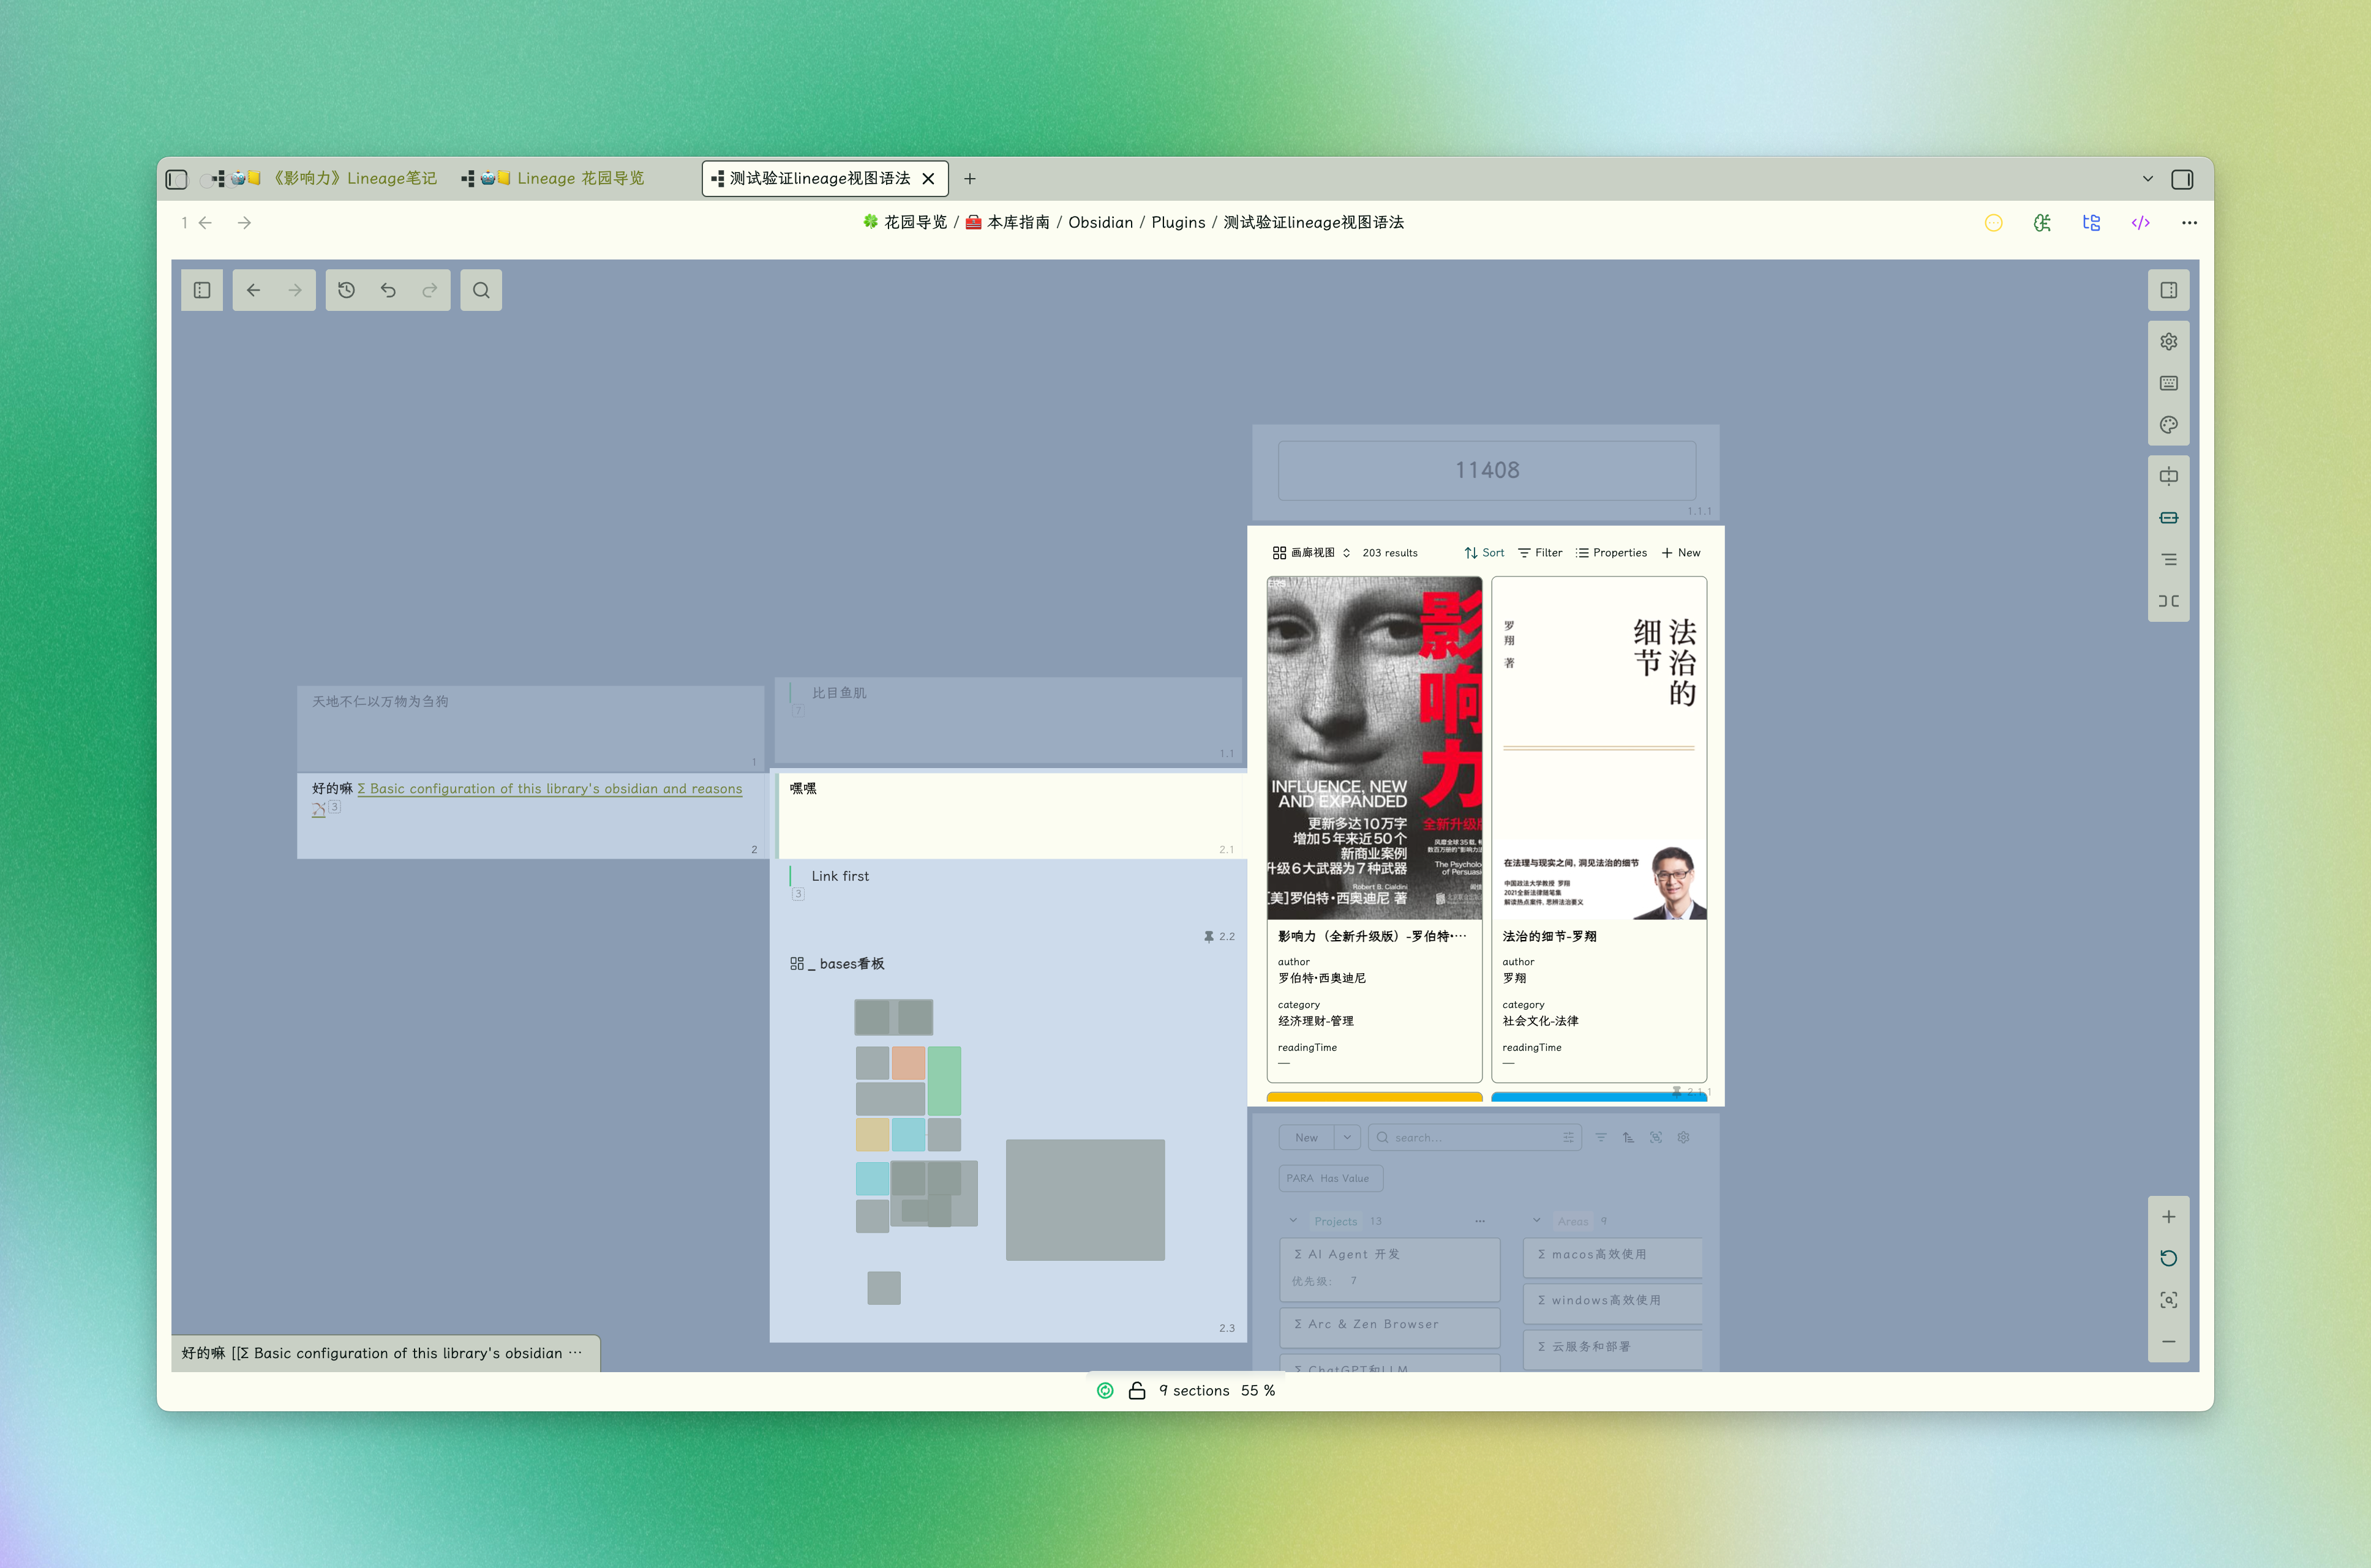Open Lineage left document-outline toggle button
This screenshot has width=2371, height=1568.
(x=202, y=290)
